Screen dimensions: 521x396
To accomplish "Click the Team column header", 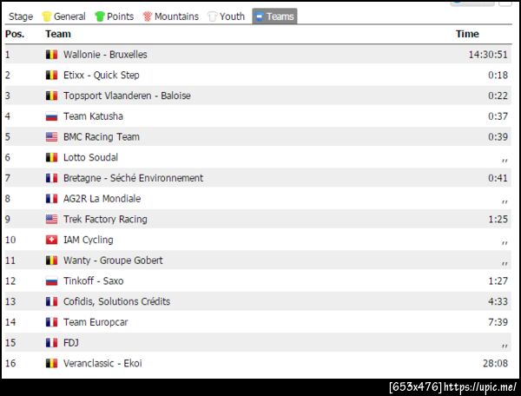I will coord(58,34).
